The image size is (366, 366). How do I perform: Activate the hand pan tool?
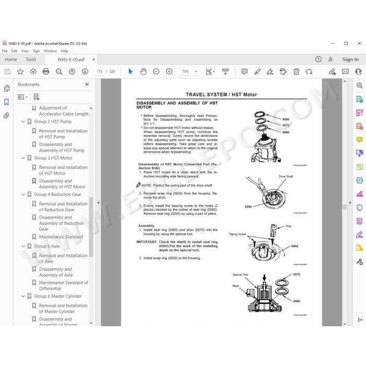point(143,72)
